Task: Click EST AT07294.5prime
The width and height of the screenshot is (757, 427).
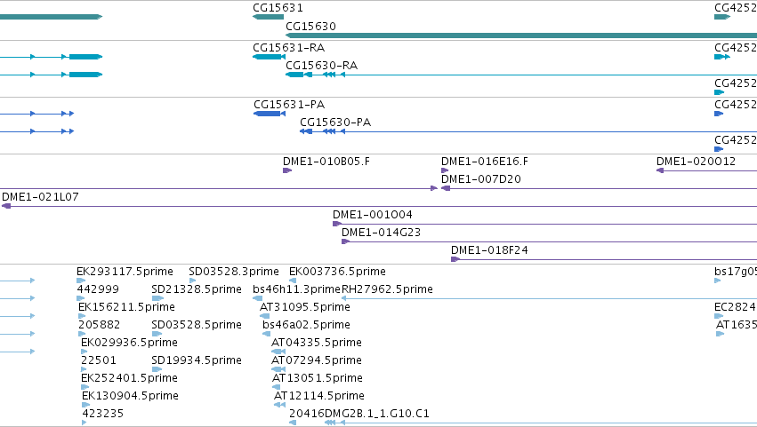Action: 316,361
